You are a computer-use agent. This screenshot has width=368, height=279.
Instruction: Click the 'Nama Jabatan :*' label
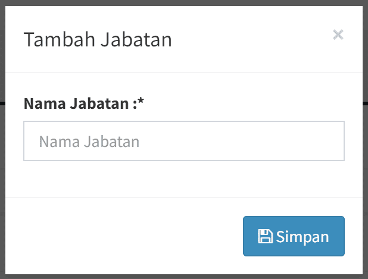(x=84, y=105)
